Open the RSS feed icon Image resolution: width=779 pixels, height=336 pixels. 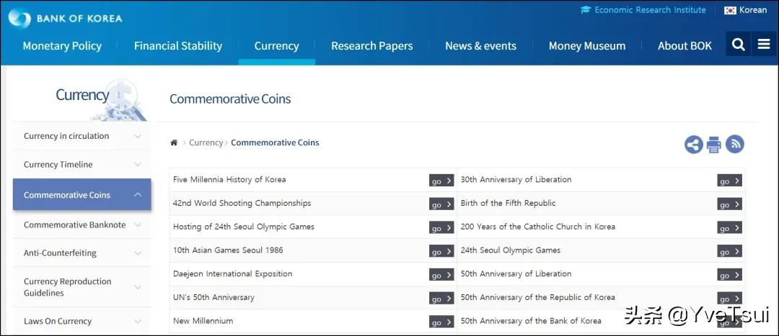tap(734, 145)
